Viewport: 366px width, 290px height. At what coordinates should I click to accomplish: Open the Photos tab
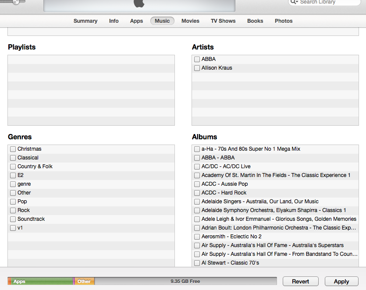[284, 21]
